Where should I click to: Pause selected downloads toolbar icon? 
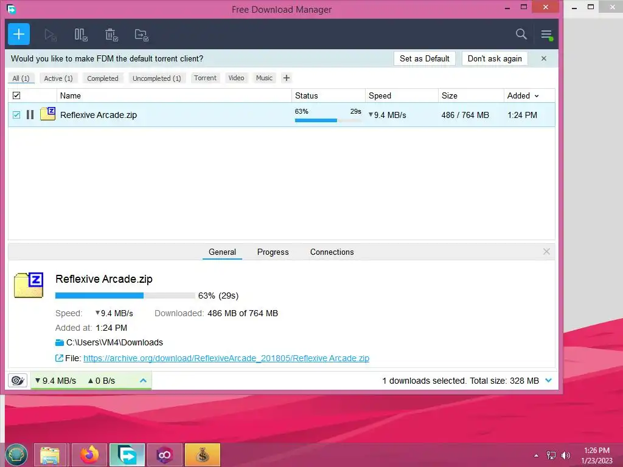[x=81, y=35]
